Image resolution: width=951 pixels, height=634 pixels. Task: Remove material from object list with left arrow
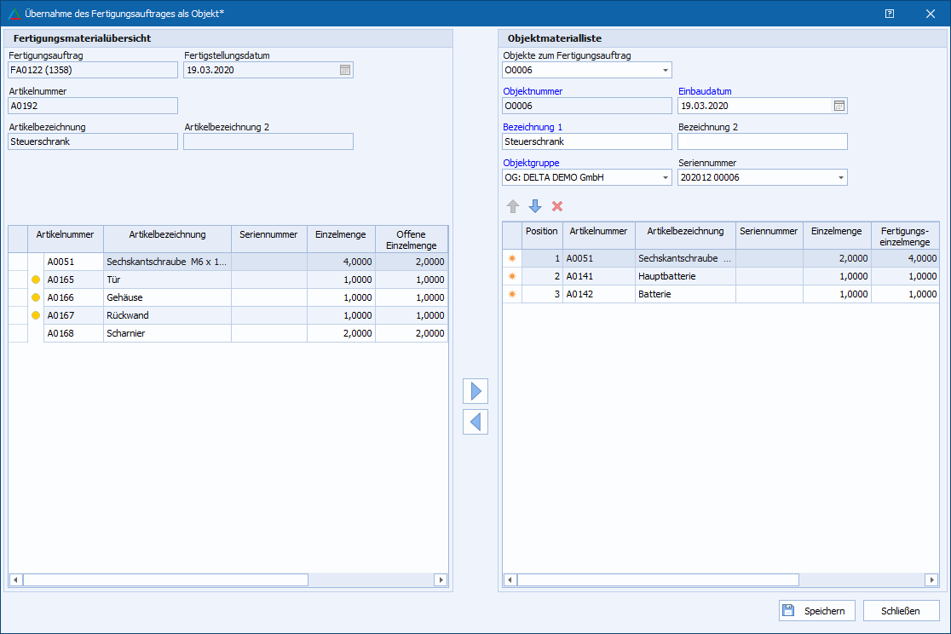[x=475, y=422]
